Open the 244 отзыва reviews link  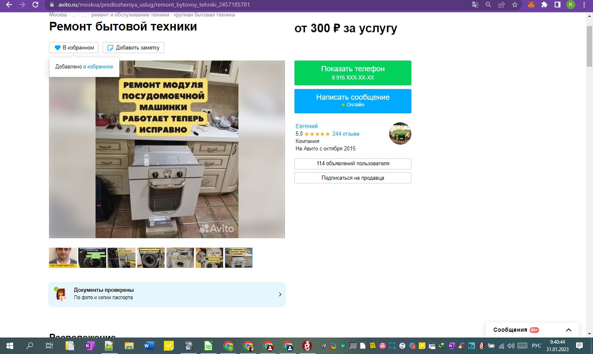(346, 134)
